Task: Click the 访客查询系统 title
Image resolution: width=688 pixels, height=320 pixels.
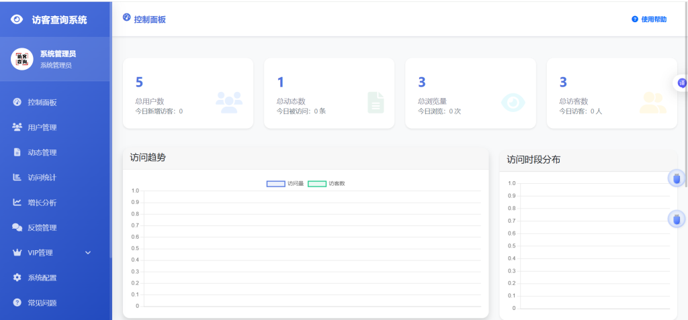Action: [x=59, y=19]
